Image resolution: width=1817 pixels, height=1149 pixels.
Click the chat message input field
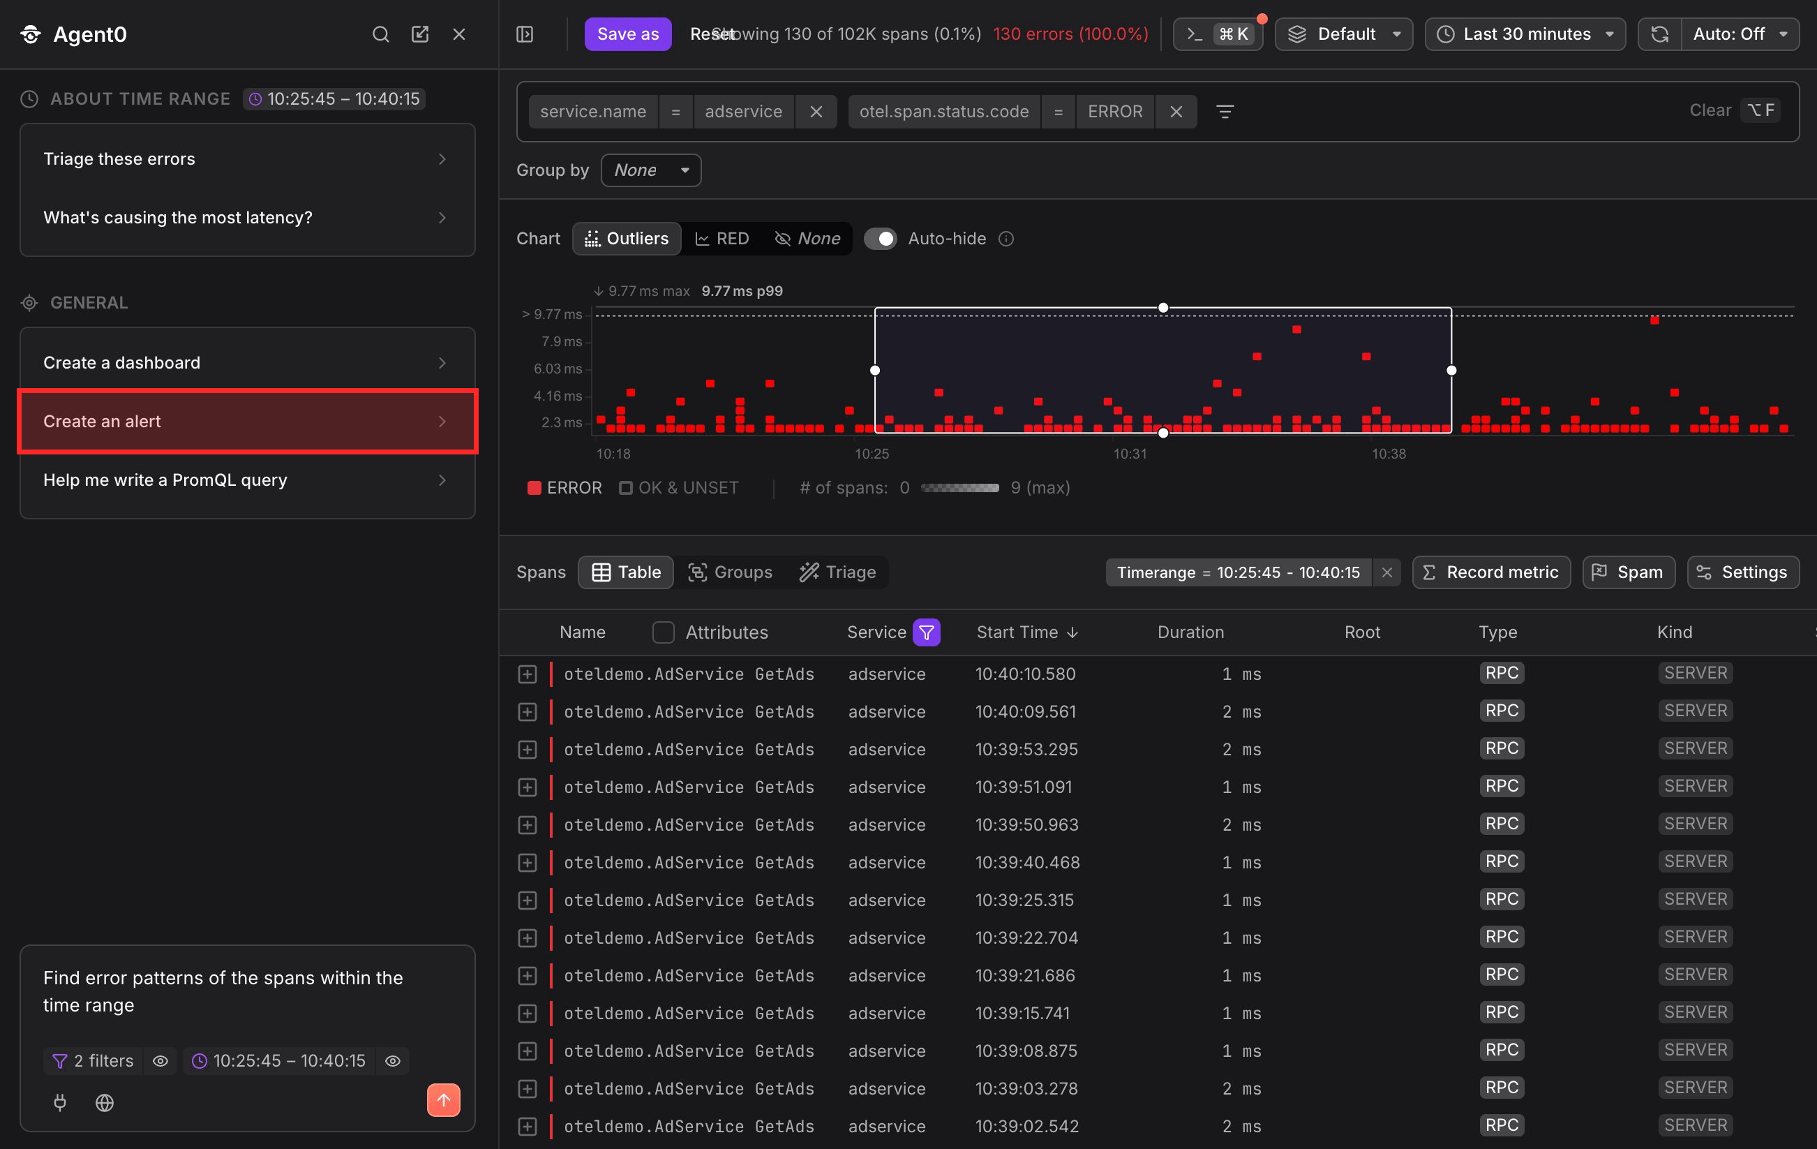pyautogui.click(x=247, y=991)
